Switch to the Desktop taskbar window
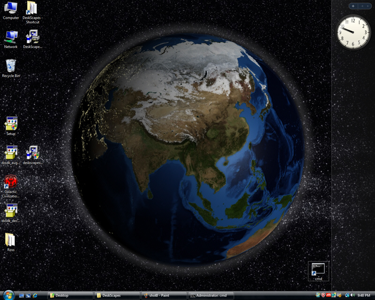 coord(70,295)
